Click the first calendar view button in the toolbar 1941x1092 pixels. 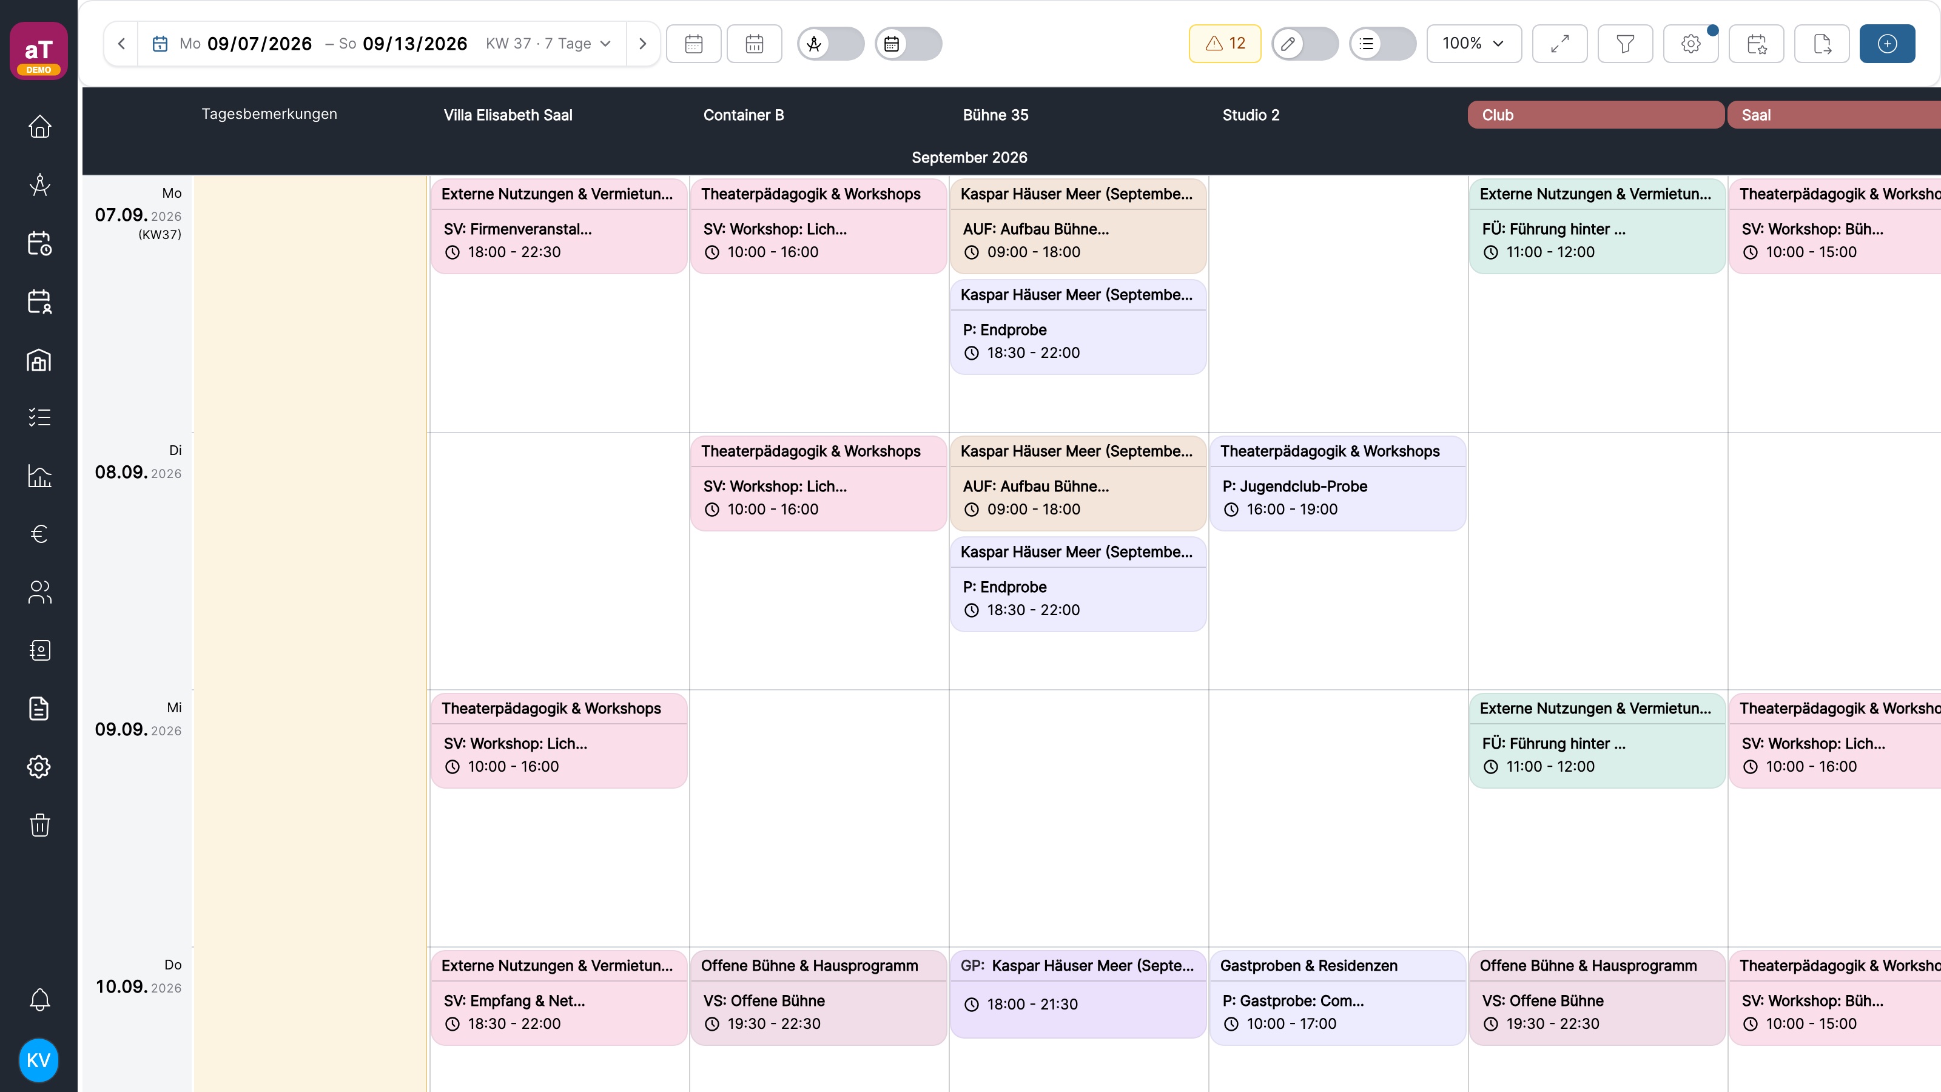(x=694, y=44)
